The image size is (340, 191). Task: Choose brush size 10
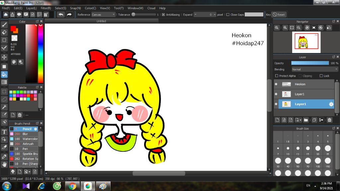click(x=288, y=150)
